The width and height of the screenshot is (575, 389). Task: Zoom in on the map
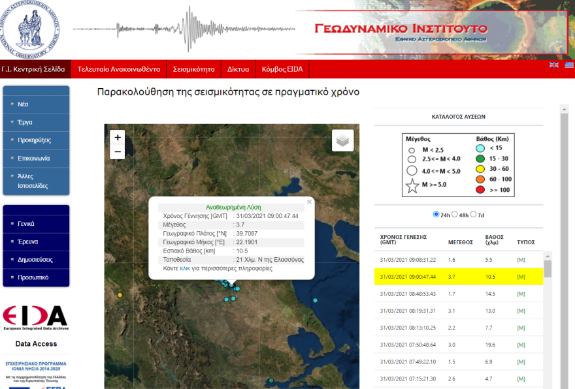[117, 138]
